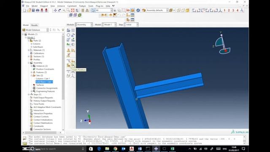Image resolution: width=270 pixels, height=152 pixels.
Task: Click the view orientation compass in viewport
Action: pyautogui.click(x=222, y=43)
